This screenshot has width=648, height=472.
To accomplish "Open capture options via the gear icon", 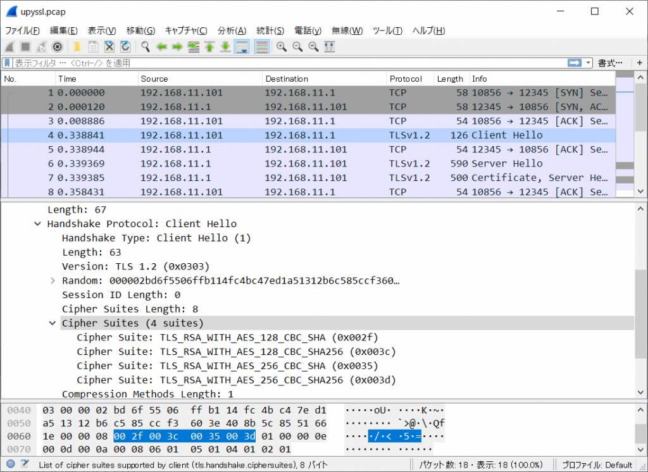I will (x=57, y=46).
